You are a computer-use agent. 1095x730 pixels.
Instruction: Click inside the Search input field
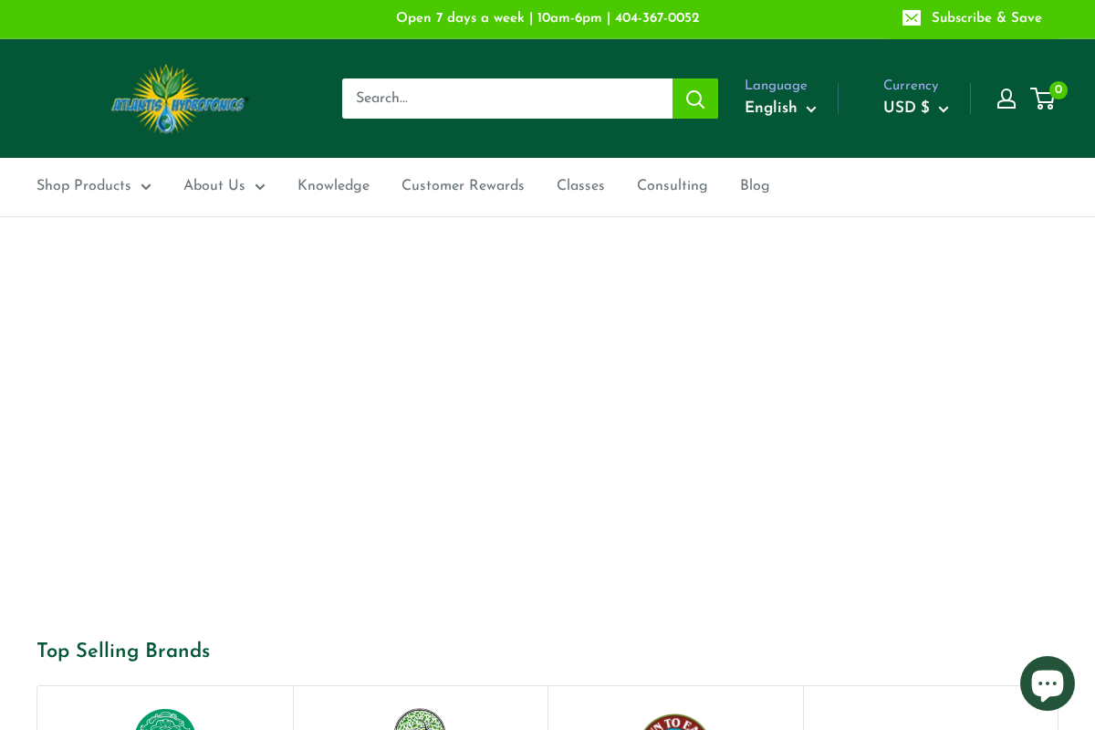[507, 99]
